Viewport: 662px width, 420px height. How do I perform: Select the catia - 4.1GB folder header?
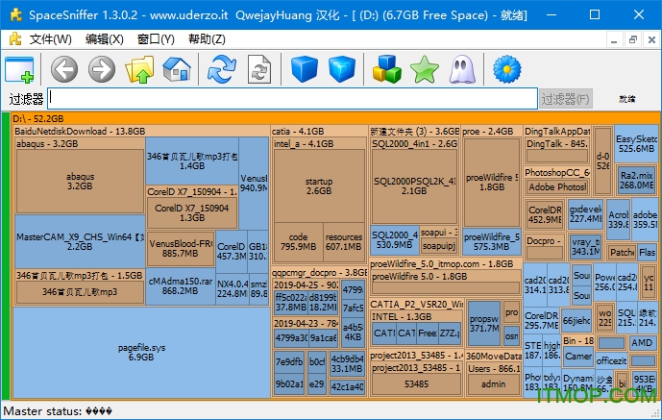tap(319, 132)
